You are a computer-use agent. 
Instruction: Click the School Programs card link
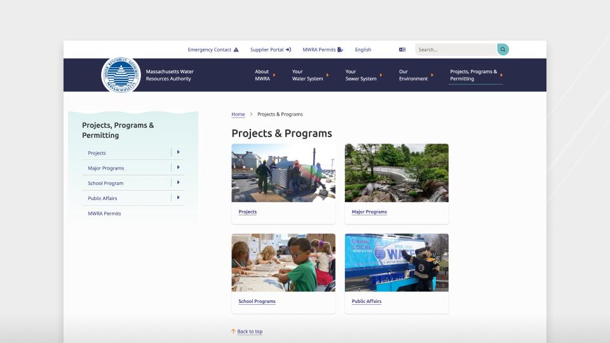(x=257, y=301)
